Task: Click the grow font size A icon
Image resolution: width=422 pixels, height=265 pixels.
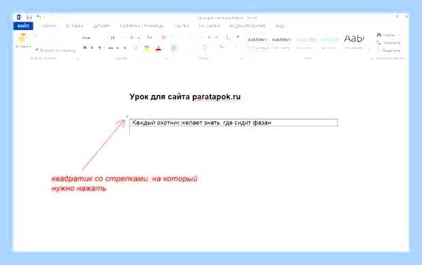Action: pos(131,37)
